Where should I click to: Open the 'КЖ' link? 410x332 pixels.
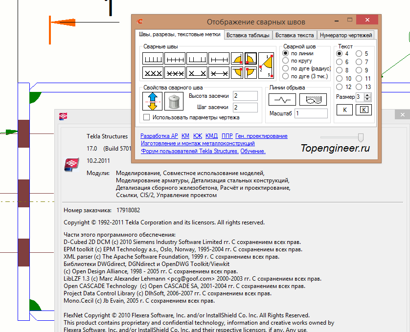pyautogui.click(x=198, y=136)
